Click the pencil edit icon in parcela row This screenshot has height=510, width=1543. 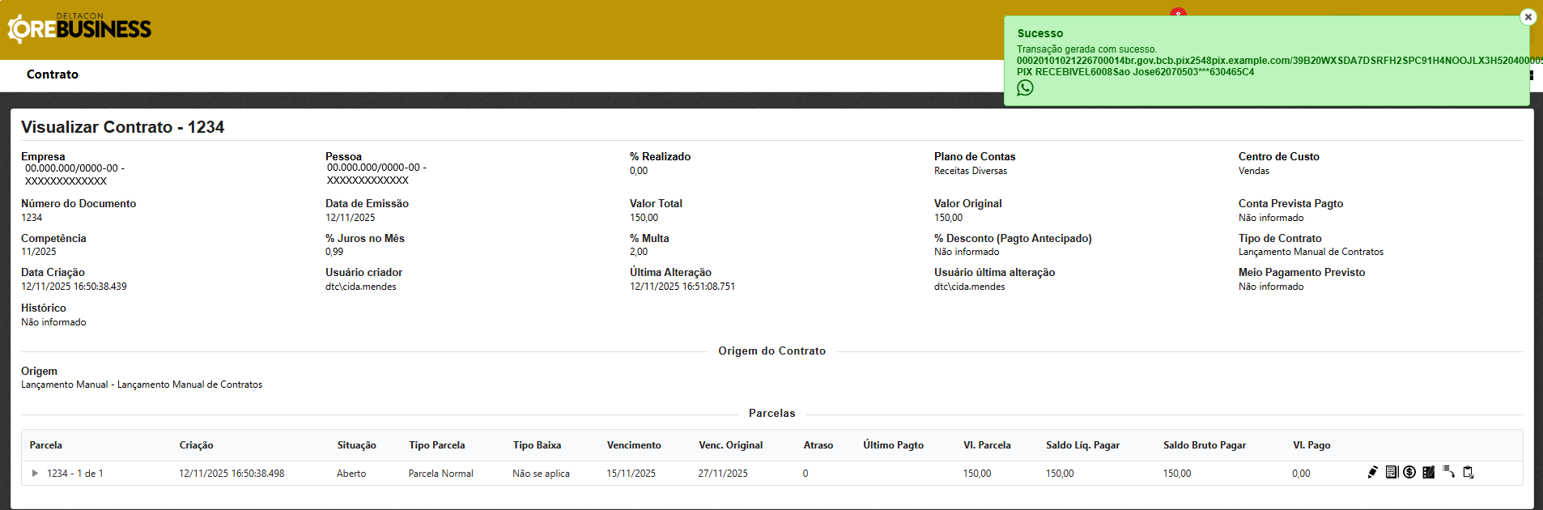coord(1372,472)
